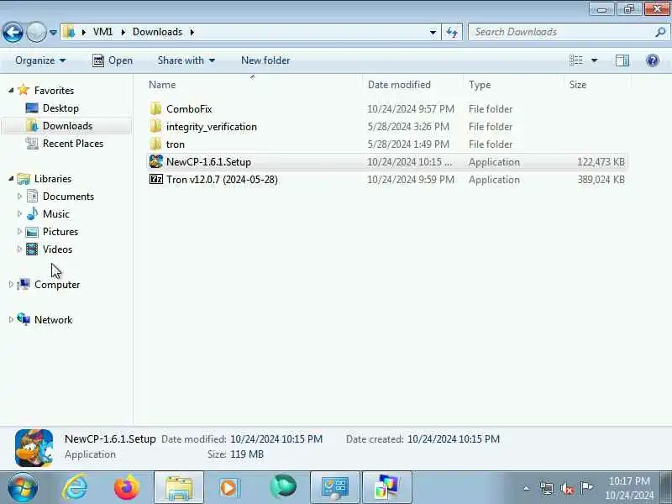
Task: Select the integrity_verification folder icon
Action: click(x=156, y=127)
